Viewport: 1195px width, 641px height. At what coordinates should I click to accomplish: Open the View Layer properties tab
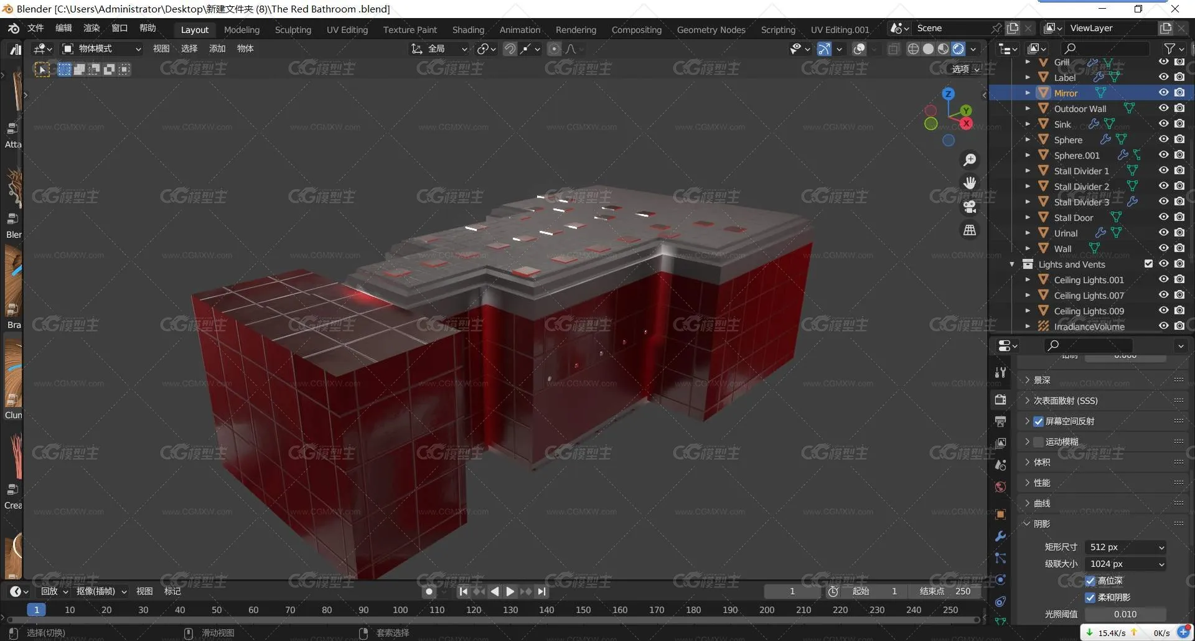tap(1001, 443)
